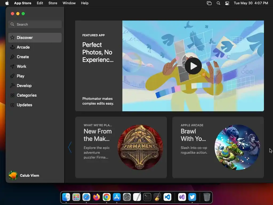
Task: Click the date and time in menu bar
Action: point(251,3)
